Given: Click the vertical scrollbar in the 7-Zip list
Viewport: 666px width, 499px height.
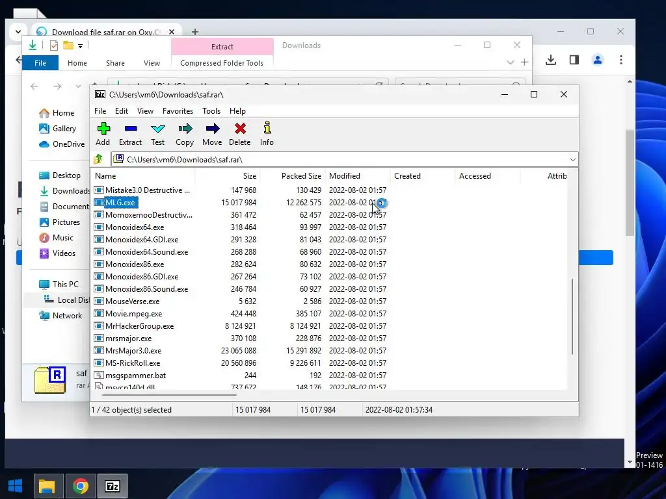Looking at the screenshot, I should [x=572, y=316].
